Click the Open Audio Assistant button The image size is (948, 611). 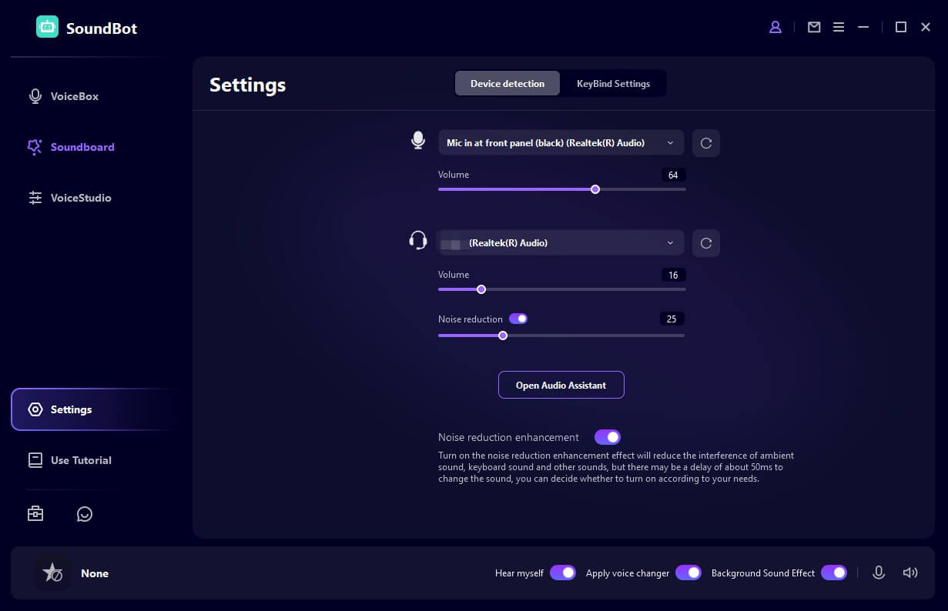click(x=561, y=385)
